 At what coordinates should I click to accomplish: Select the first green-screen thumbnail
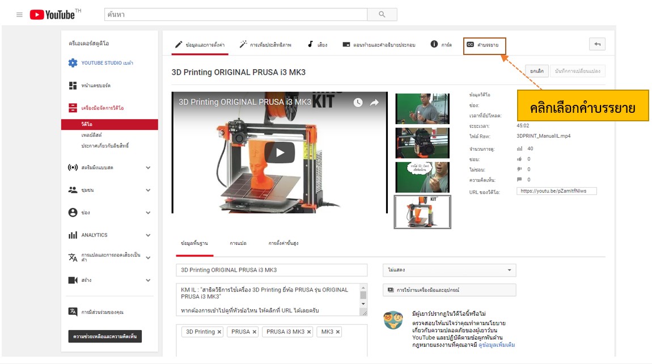pos(422,109)
